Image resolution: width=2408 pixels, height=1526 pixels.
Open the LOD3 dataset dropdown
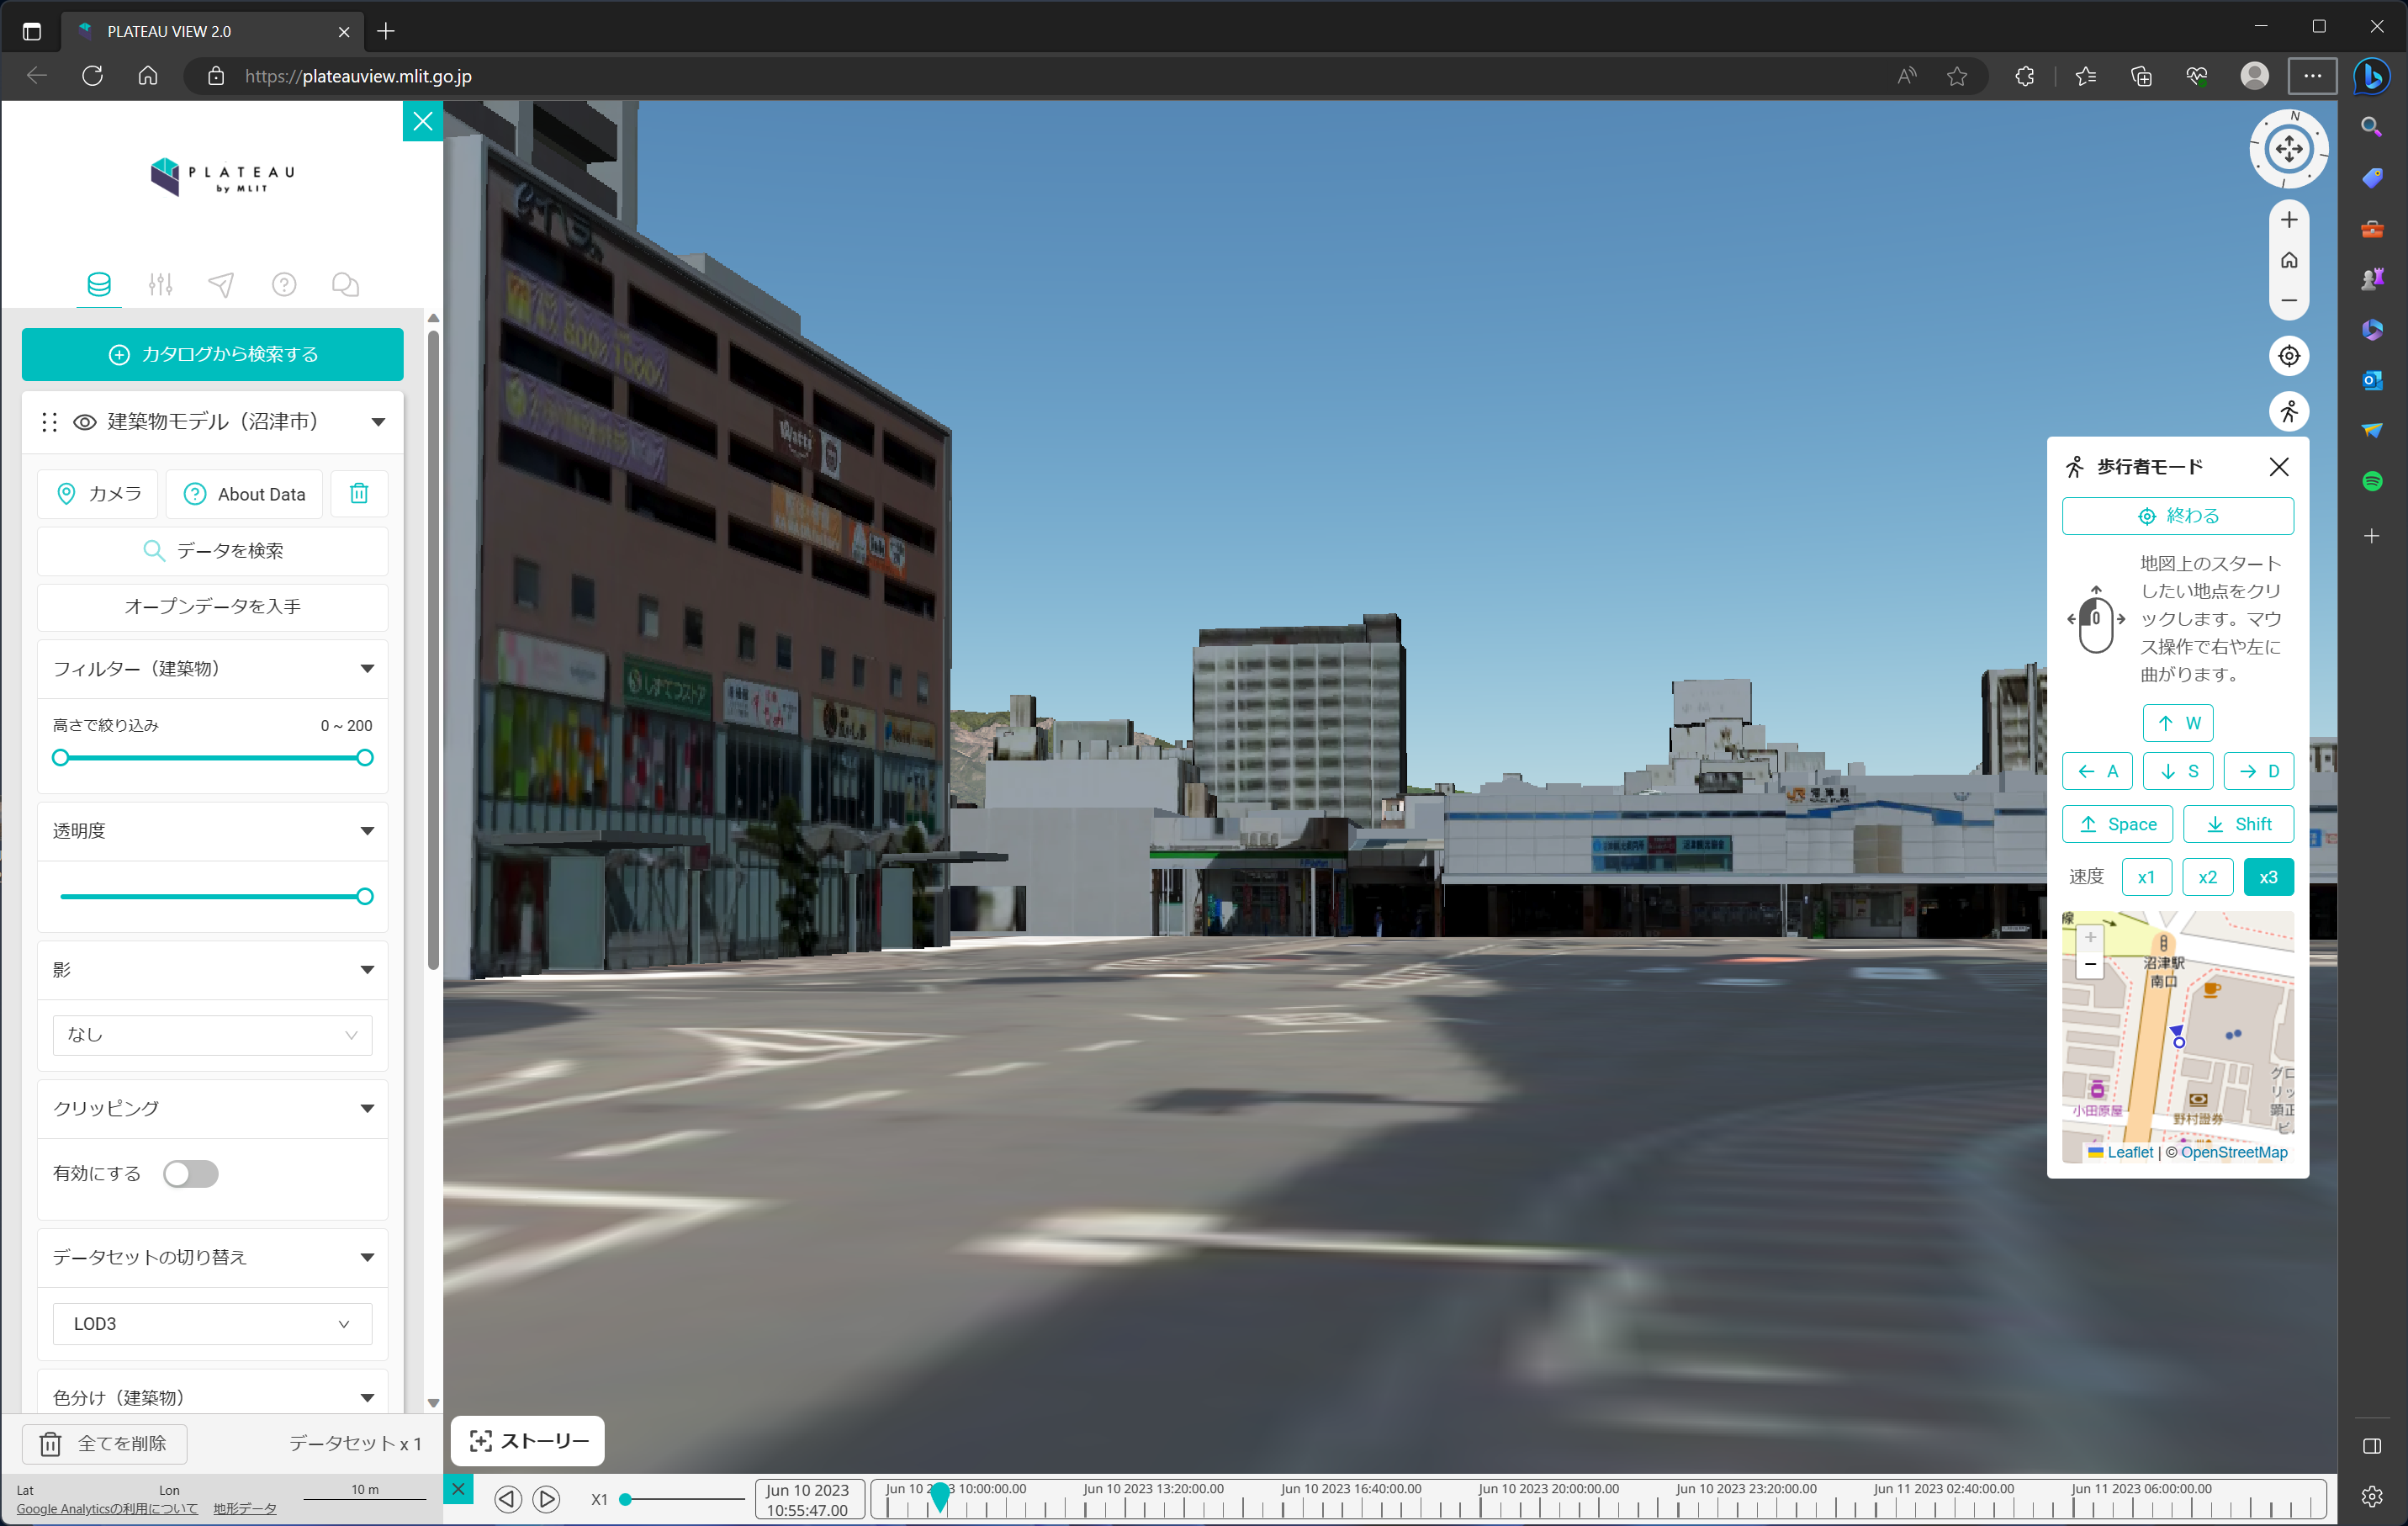click(212, 1323)
